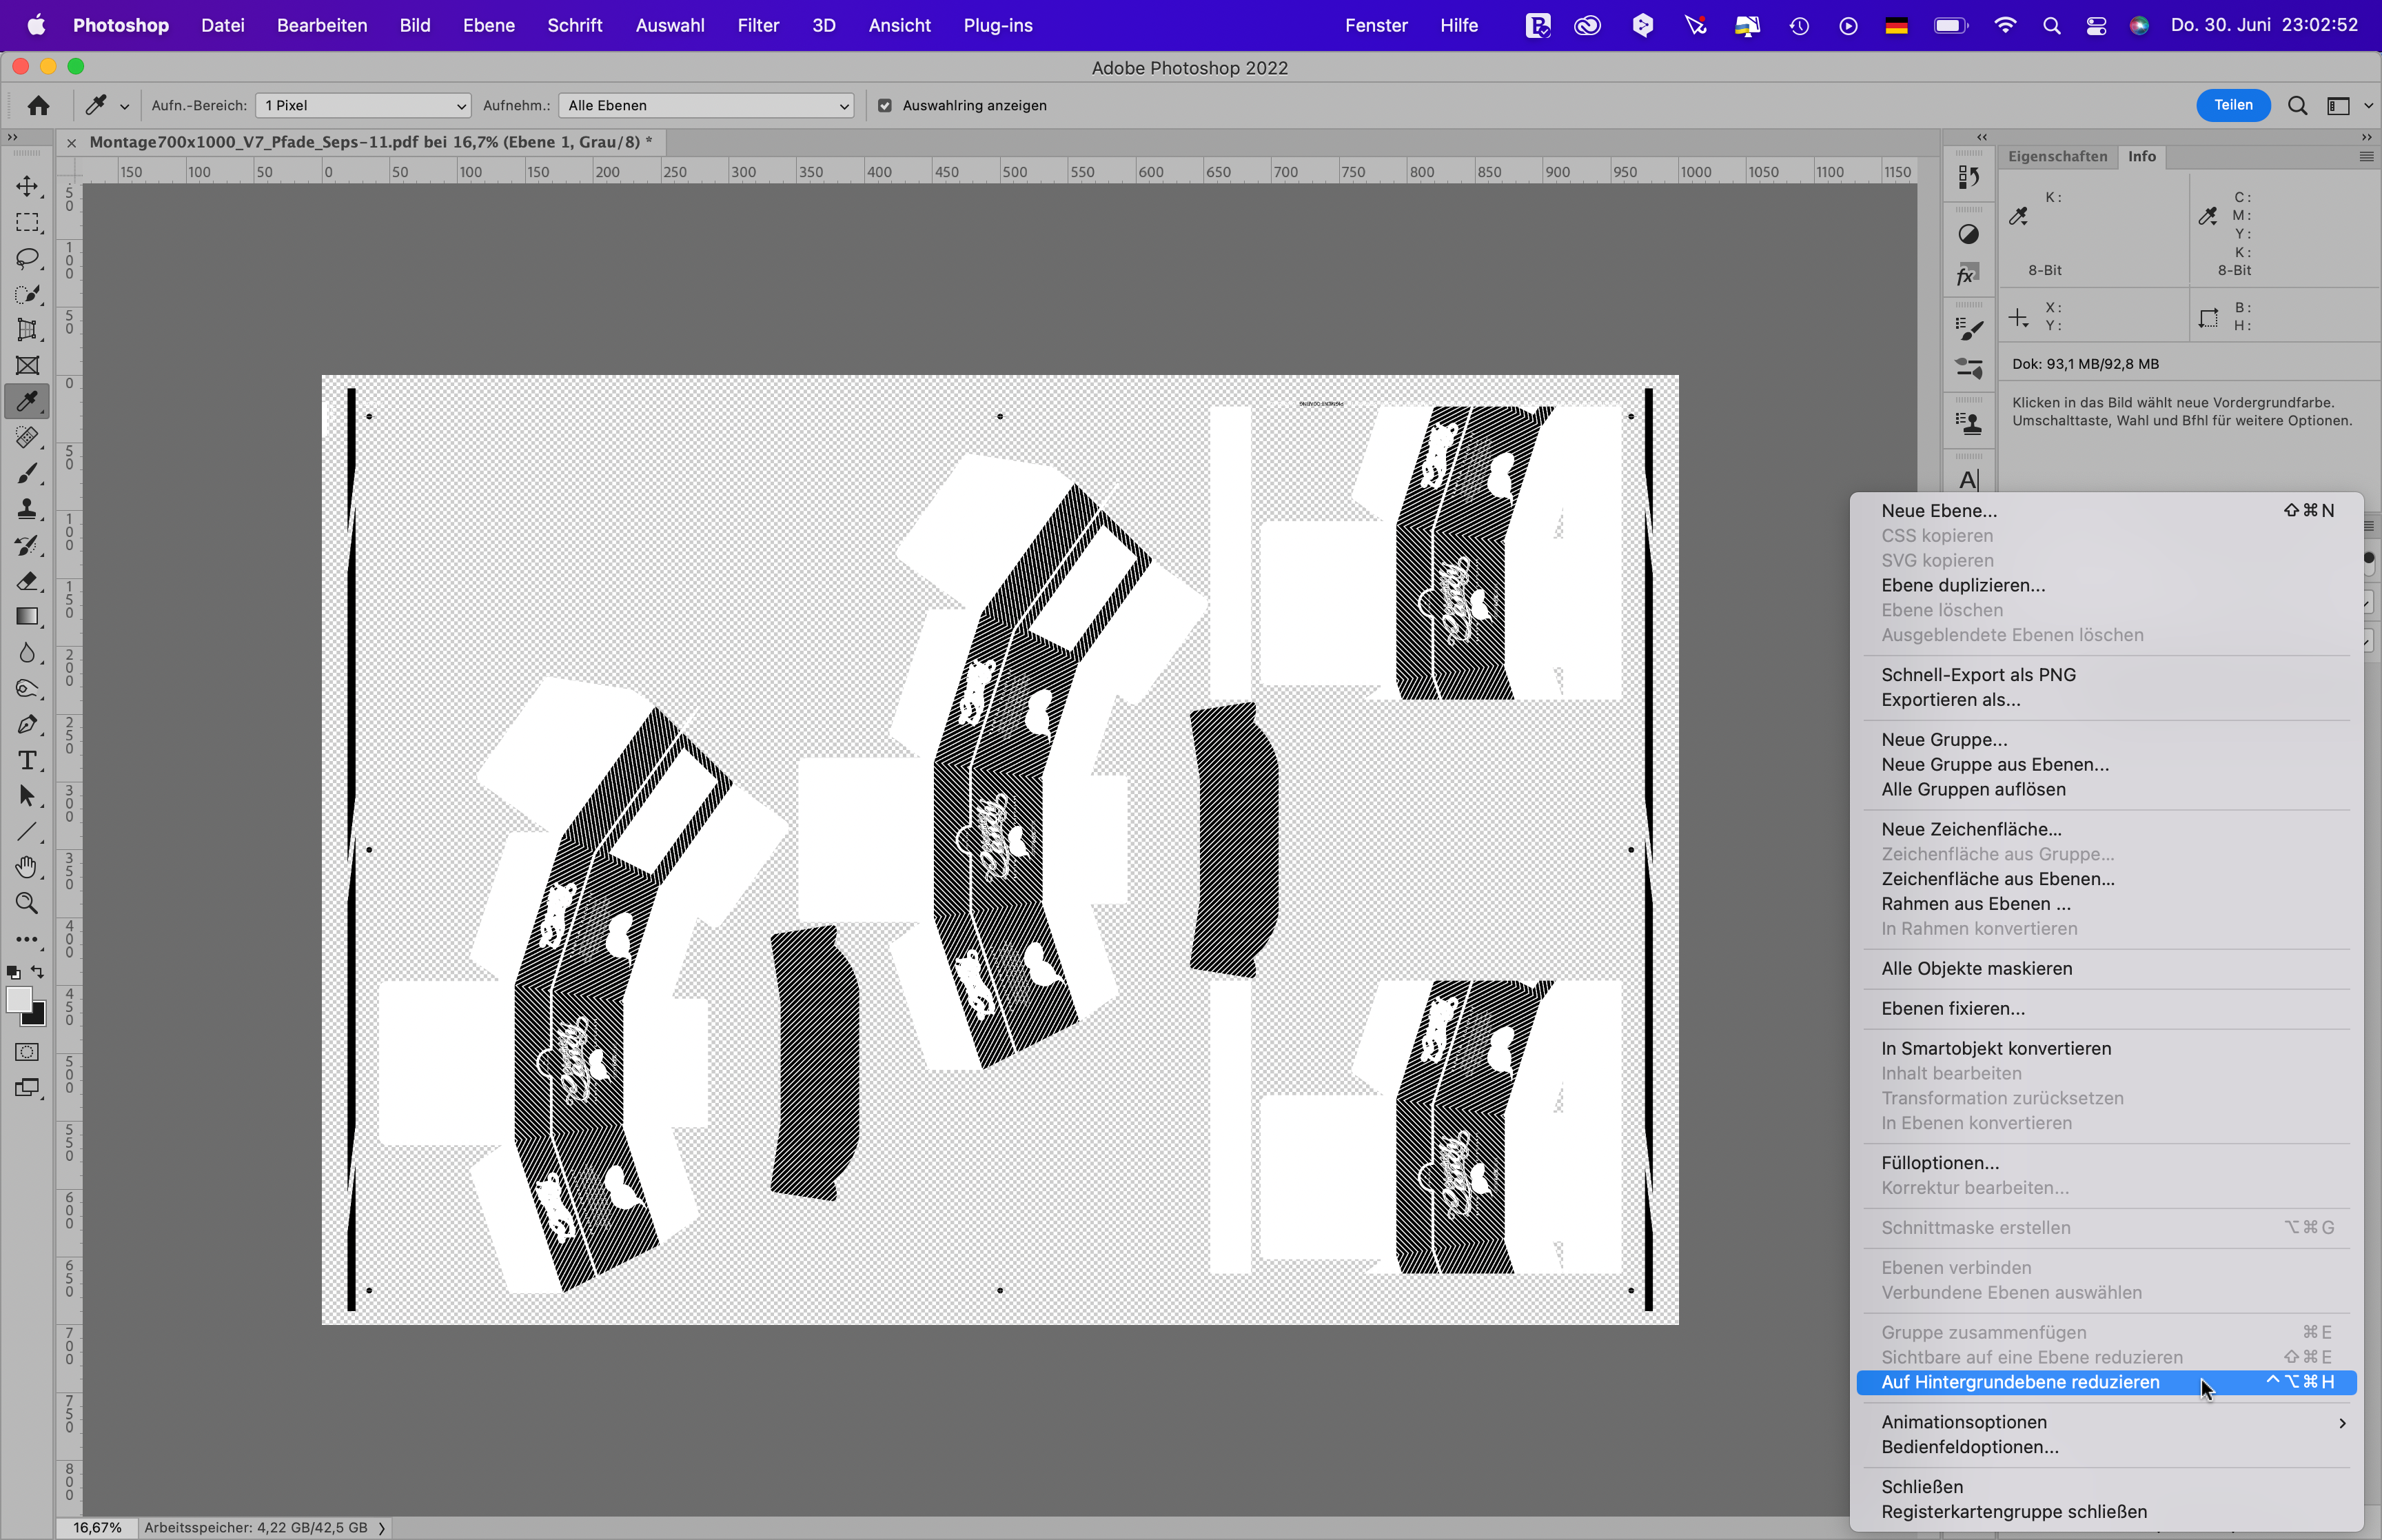
Task: Select the Type tool
Action: pos(27,761)
